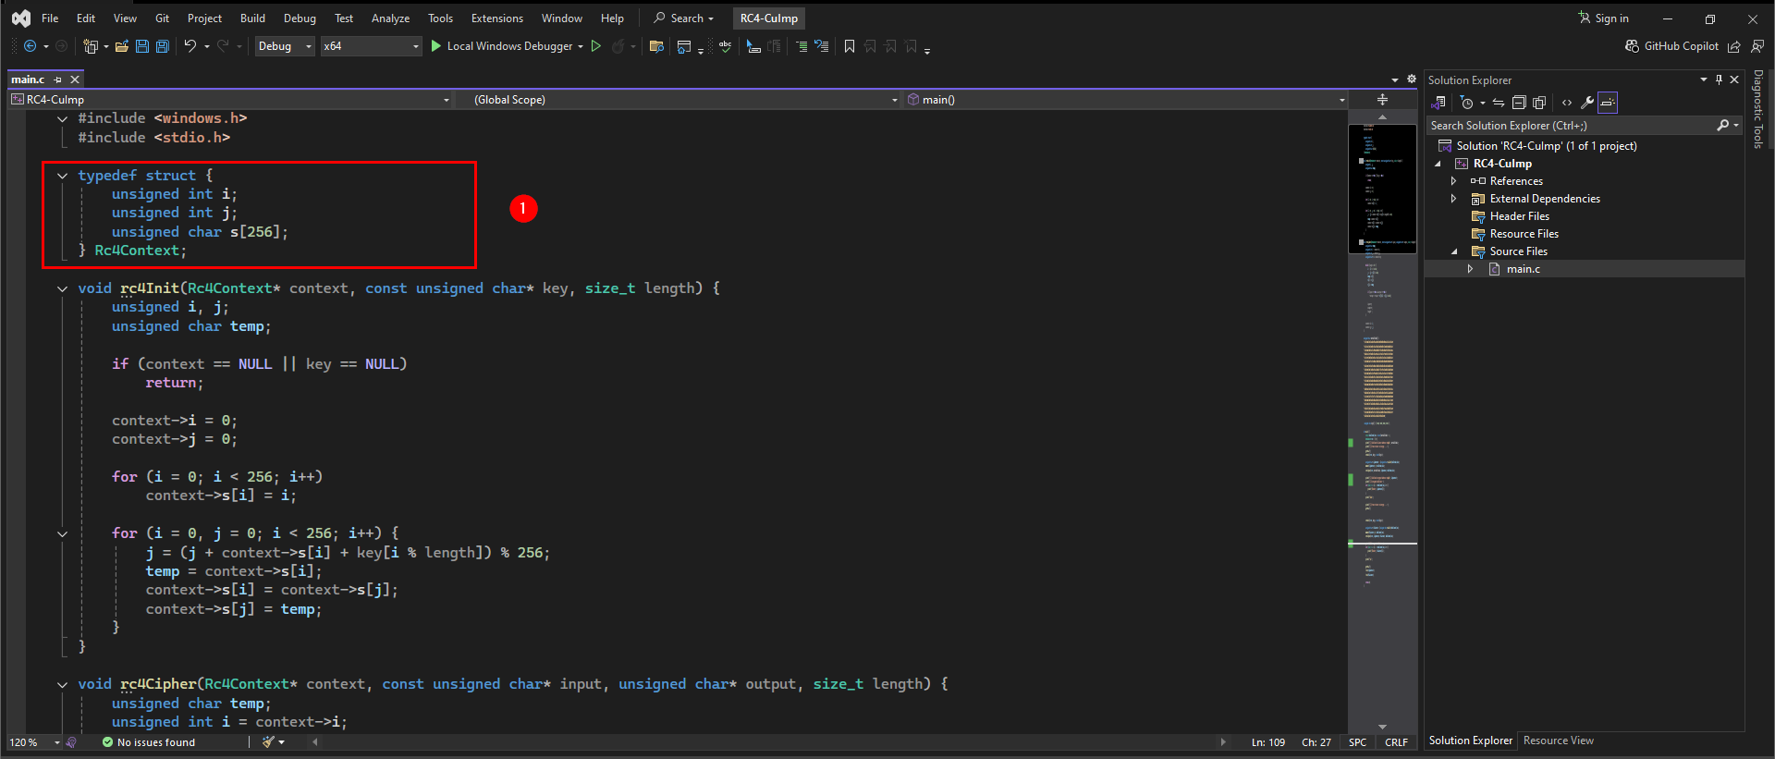Open the Extensions menu
The width and height of the screenshot is (1775, 759).
(497, 18)
